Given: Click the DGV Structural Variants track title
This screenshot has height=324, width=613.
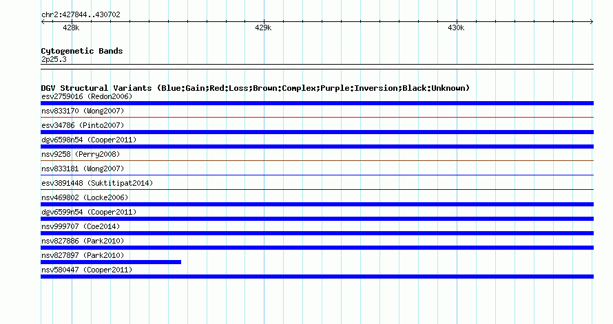Looking at the screenshot, I should coord(255,88).
